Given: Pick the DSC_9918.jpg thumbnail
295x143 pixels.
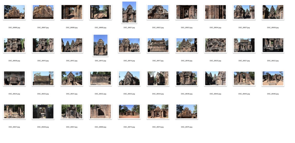Looking at the screenshot, I should (x=187, y=45).
